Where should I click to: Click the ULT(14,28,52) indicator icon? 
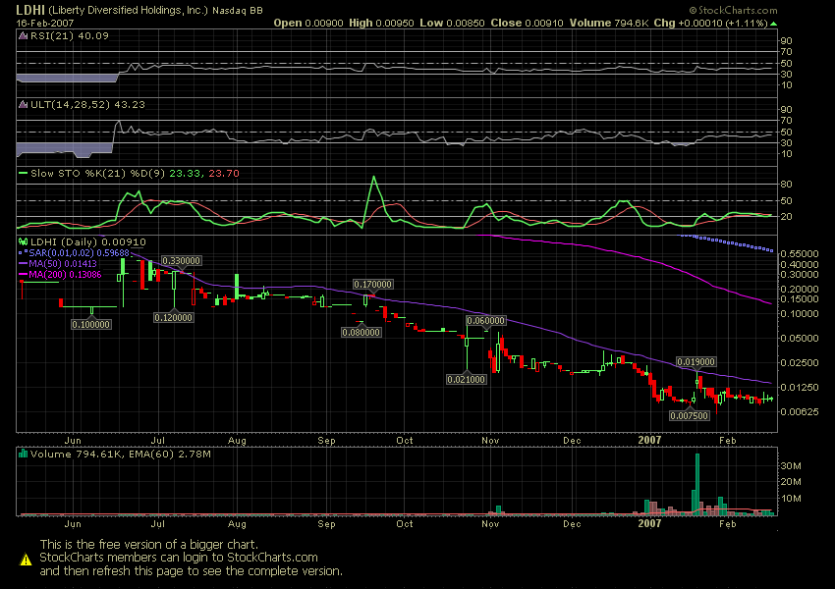(x=23, y=105)
